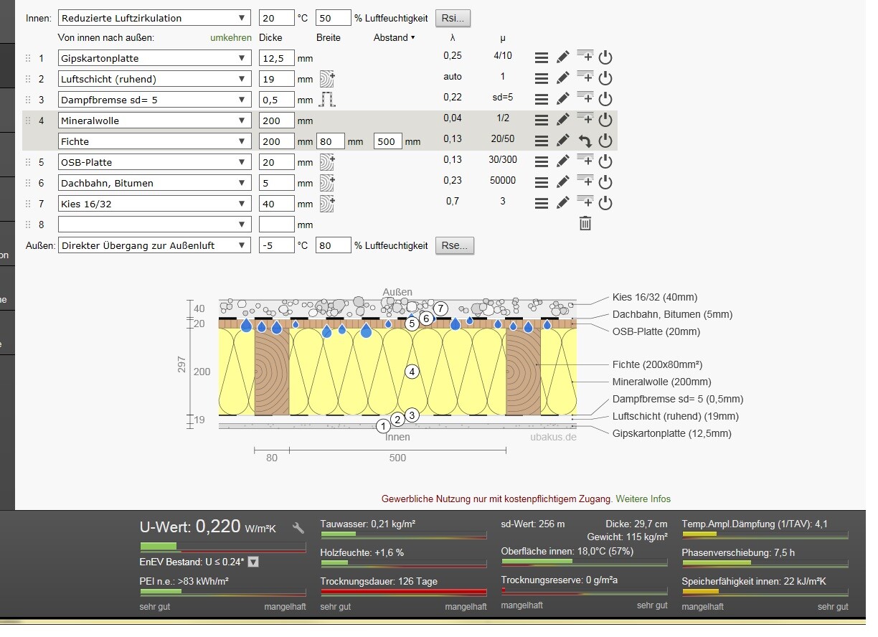Screen dimensions: 878x637
Task: Open the Innen air circulation dropdown
Action: coord(154,18)
